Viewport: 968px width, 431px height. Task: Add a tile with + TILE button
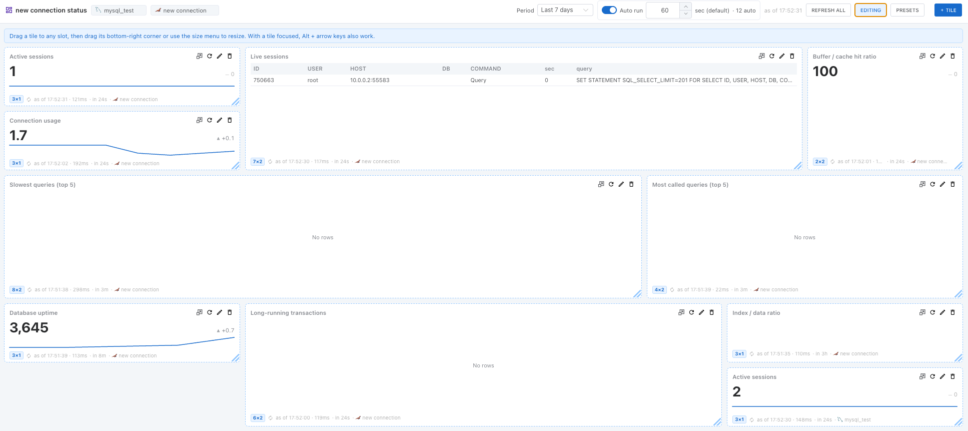948,10
